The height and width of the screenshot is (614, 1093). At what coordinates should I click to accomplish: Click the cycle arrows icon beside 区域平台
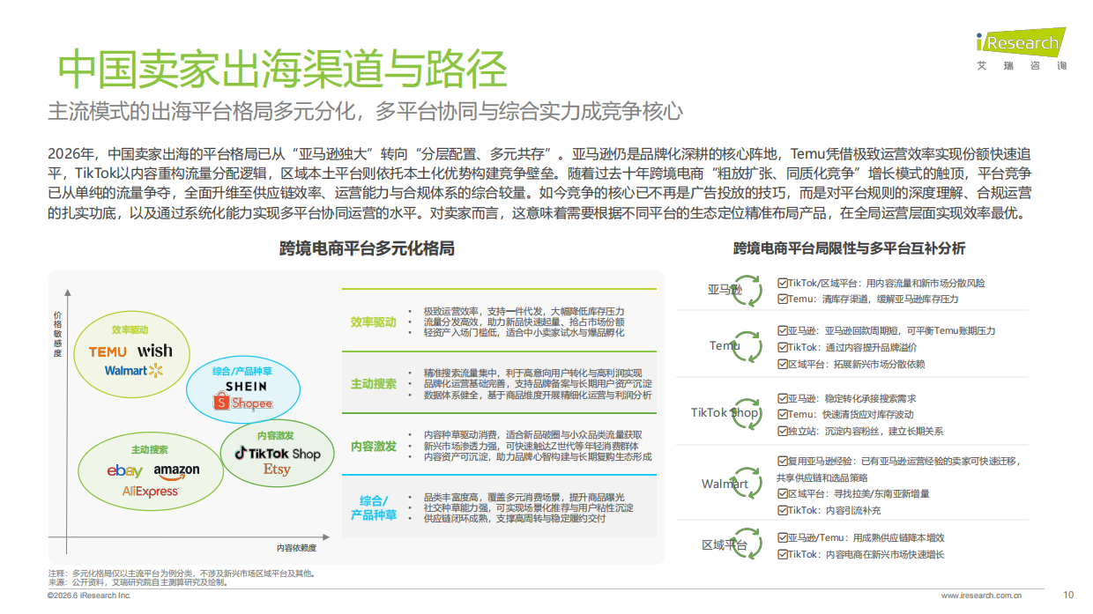(748, 545)
